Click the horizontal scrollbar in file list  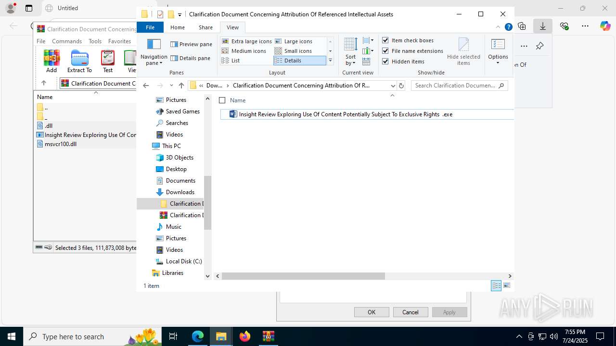pos(303,276)
